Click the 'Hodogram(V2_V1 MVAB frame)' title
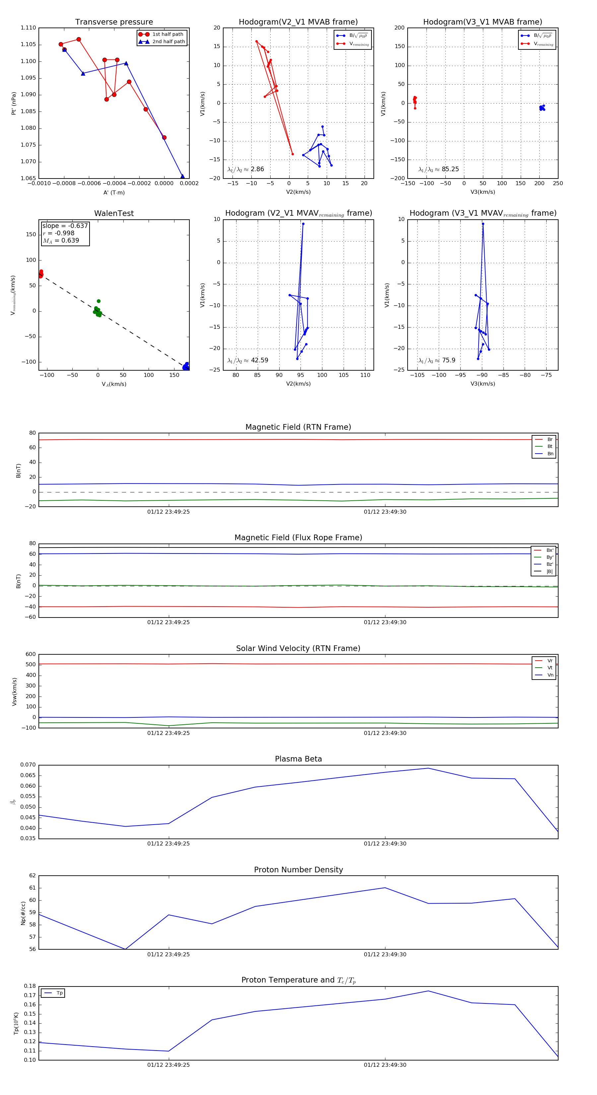 [298, 22]
